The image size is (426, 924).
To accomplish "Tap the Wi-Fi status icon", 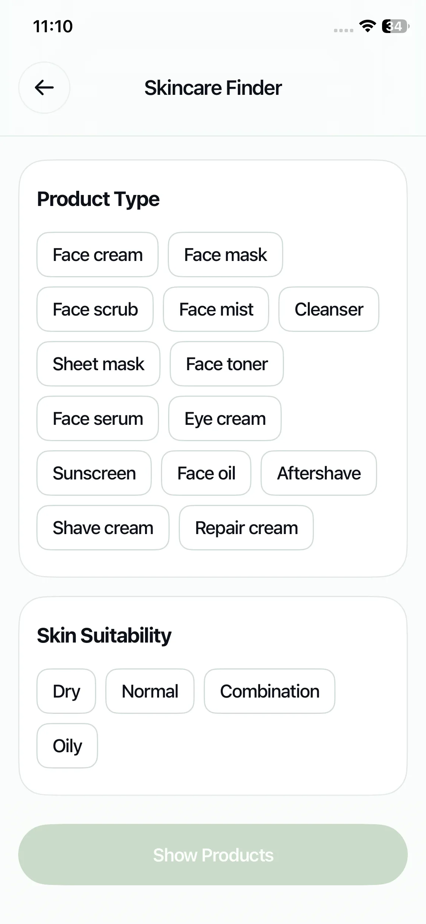I will [367, 26].
